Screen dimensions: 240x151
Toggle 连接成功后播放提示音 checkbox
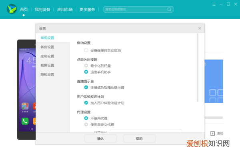[86, 87]
